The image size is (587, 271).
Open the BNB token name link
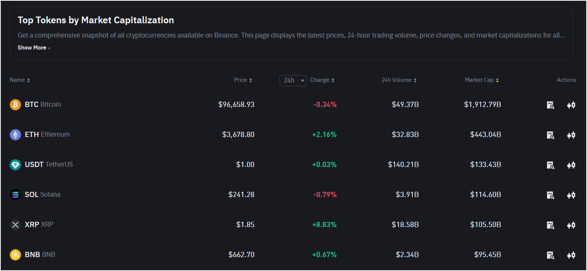pyautogui.click(x=40, y=254)
